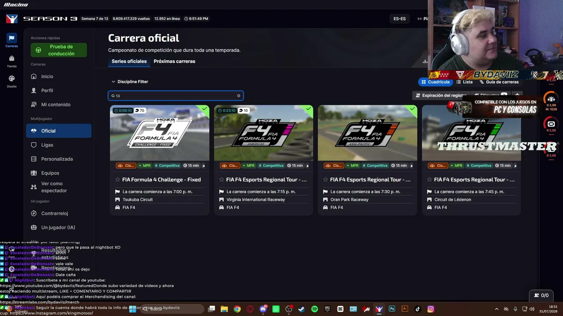This screenshot has height=316, width=563.
Task: Click 15 min tag on Oran Park card
Action: tap(399, 166)
